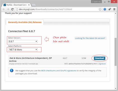Open the blue circular extension icon
Screen dimensions: 118x91
(105, 9)
